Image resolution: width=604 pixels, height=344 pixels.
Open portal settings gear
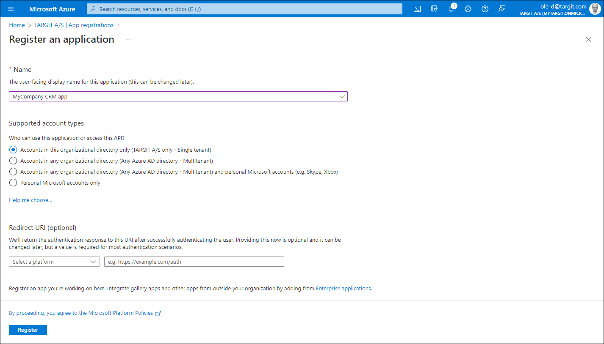tap(468, 9)
